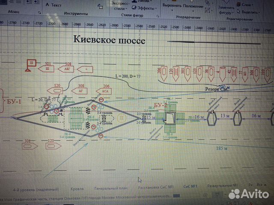Switch to the 4-й уровень (надземный) page tab
The width and height of the screenshot is (274, 205).
point(36,189)
